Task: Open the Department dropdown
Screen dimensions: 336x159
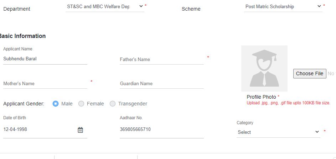Action: [105, 6]
